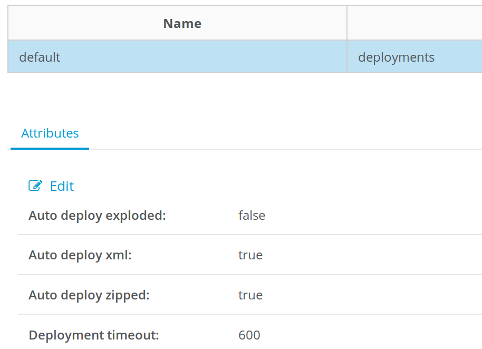Click the Auto deploy exploded label
The width and height of the screenshot is (482, 349).
[97, 215]
